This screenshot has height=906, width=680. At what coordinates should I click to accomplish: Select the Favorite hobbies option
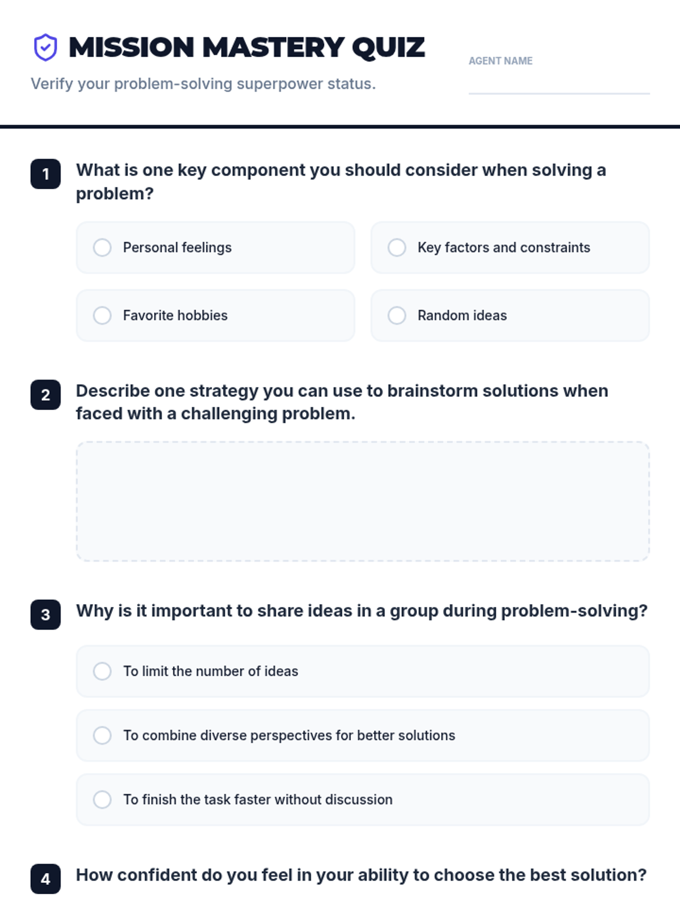[x=215, y=315]
